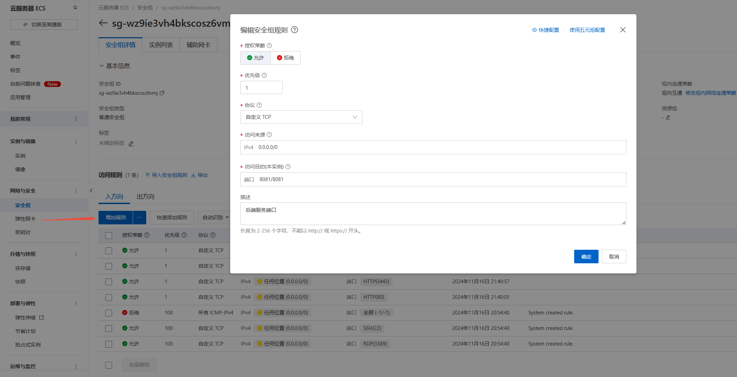Select the 拒绝 authorization policy option
Image resolution: width=737 pixels, height=377 pixels.
pyautogui.click(x=285, y=58)
